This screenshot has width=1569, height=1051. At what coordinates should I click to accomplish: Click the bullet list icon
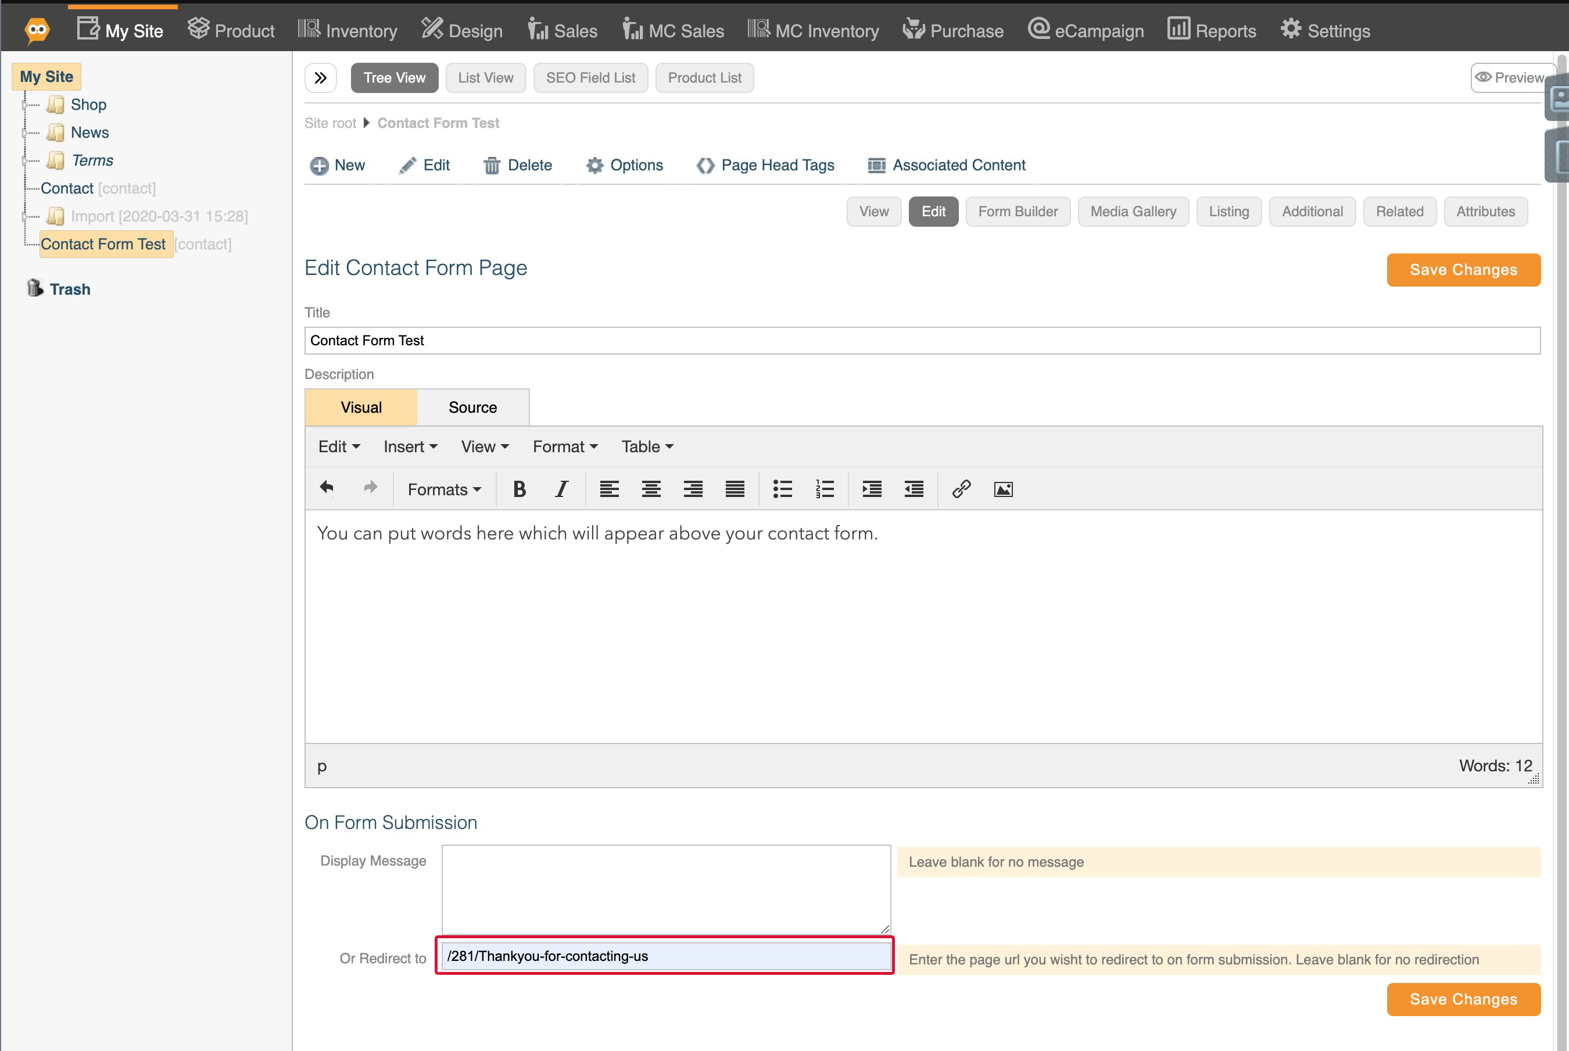click(780, 489)
